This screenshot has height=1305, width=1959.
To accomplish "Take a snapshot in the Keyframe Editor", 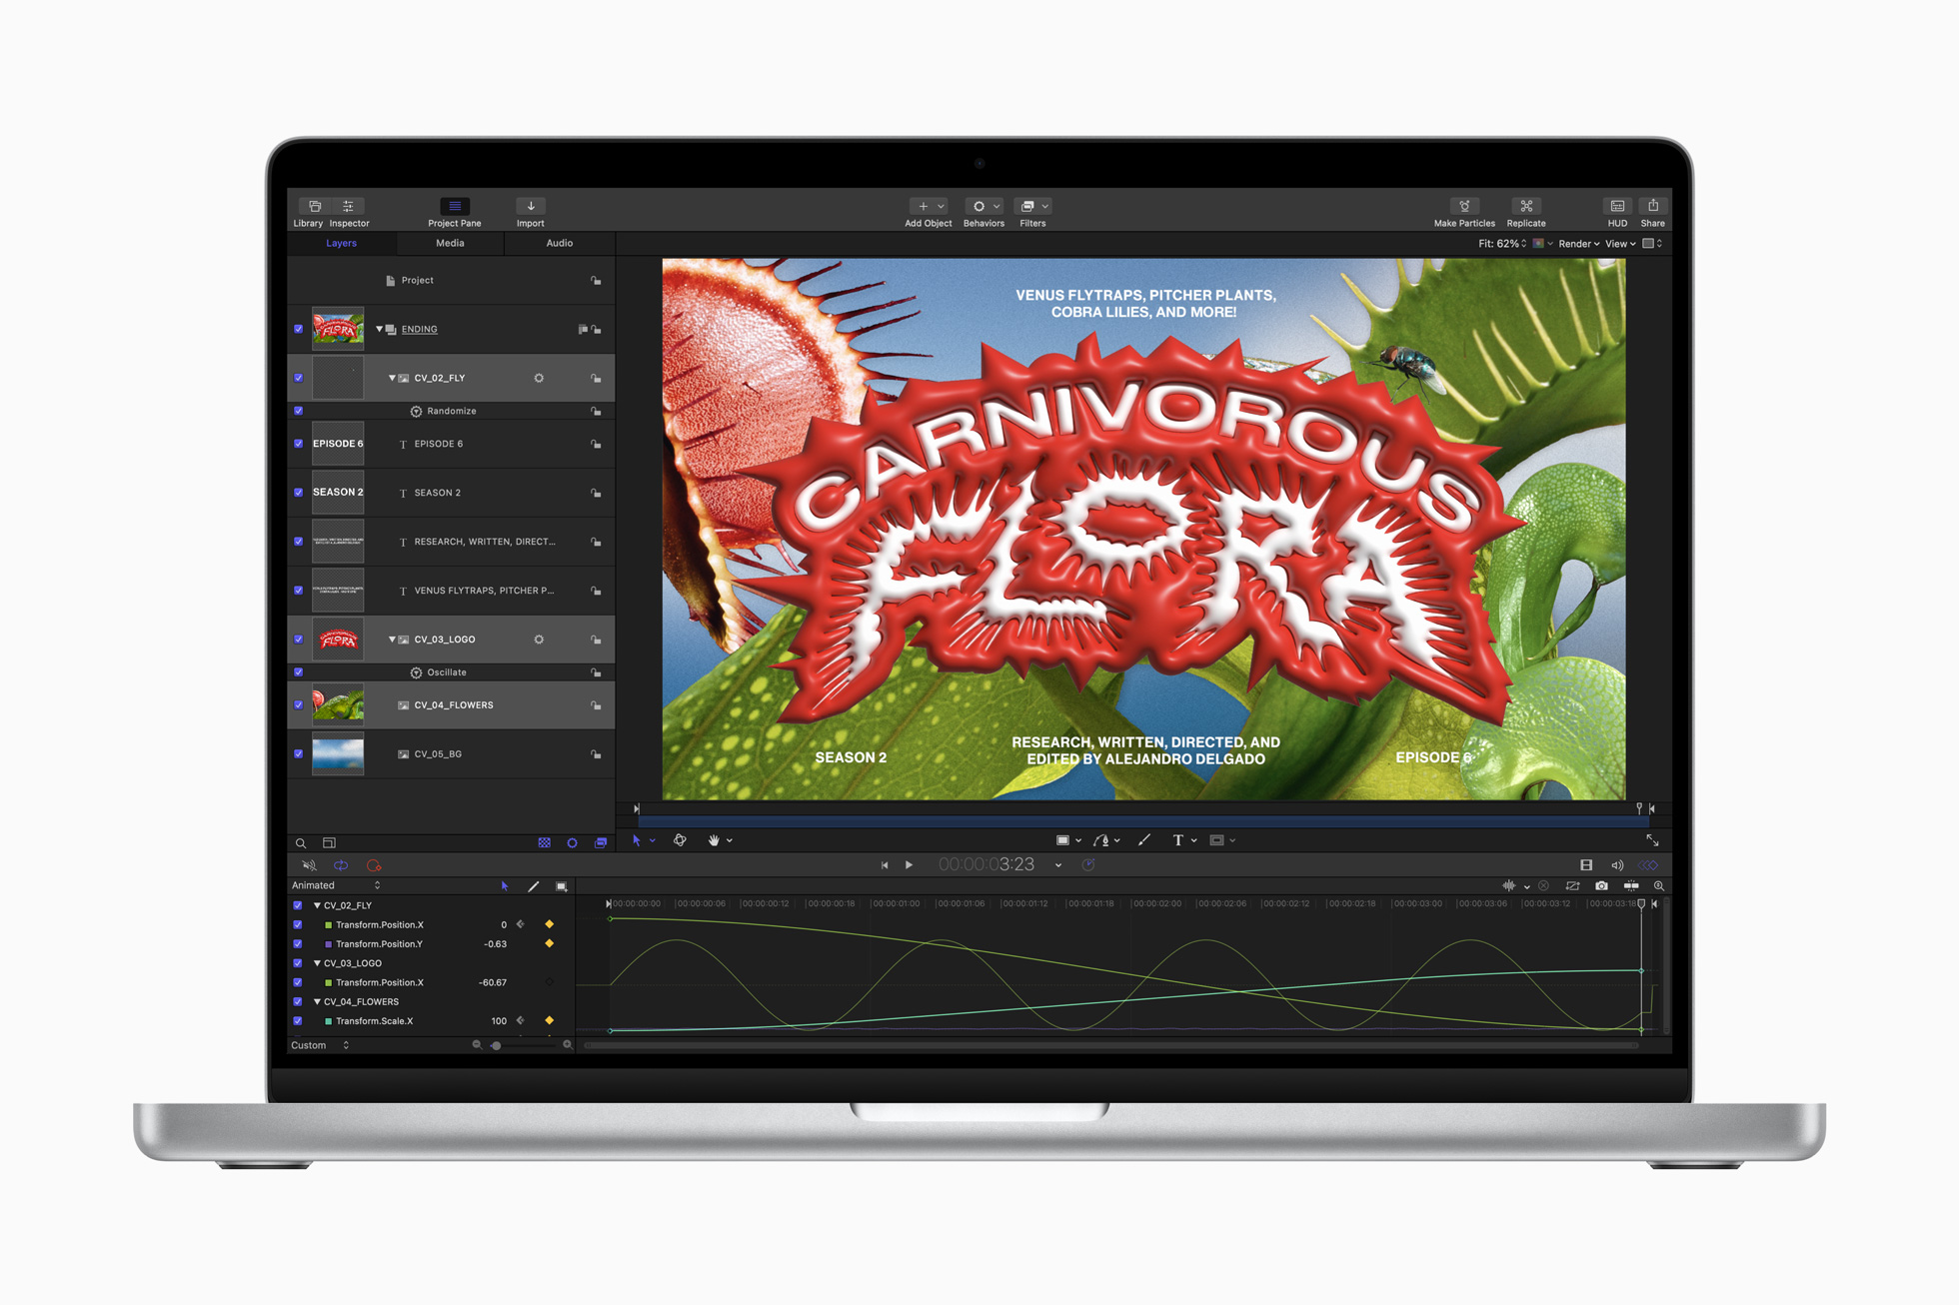I will [1601, 885].
